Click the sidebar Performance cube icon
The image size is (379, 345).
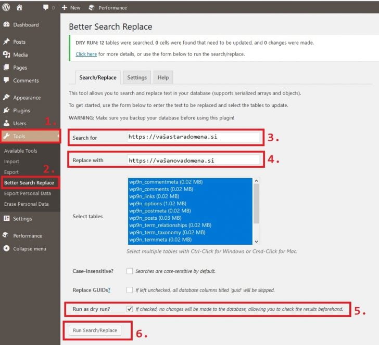point(6,235)
